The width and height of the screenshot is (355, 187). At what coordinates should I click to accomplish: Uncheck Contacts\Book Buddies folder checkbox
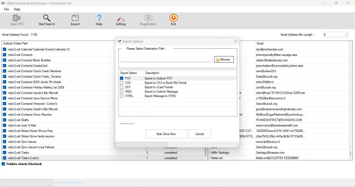pos(5,60)
